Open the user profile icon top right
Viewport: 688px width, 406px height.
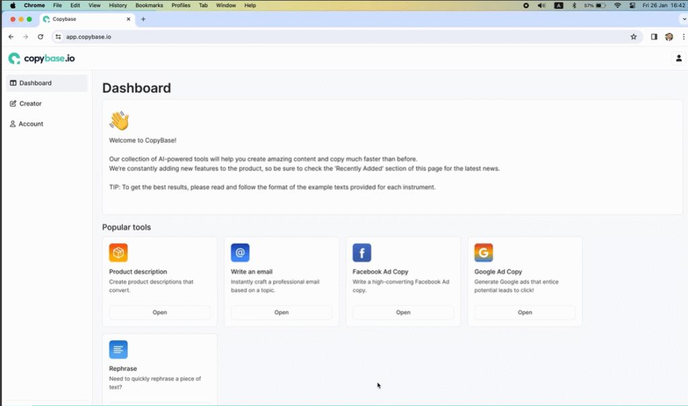click(679, 58)
